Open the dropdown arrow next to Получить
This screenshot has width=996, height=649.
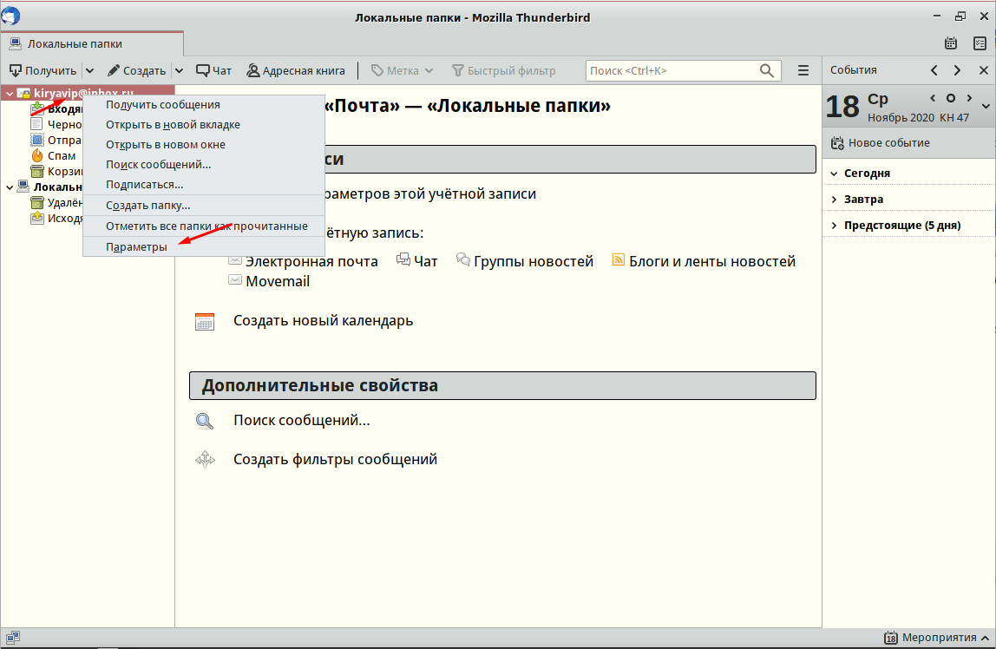click(89, 70)
